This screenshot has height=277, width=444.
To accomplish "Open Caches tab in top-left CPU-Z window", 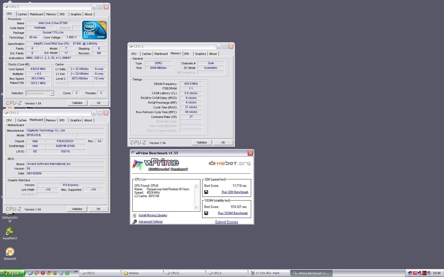I will [22, 14].
